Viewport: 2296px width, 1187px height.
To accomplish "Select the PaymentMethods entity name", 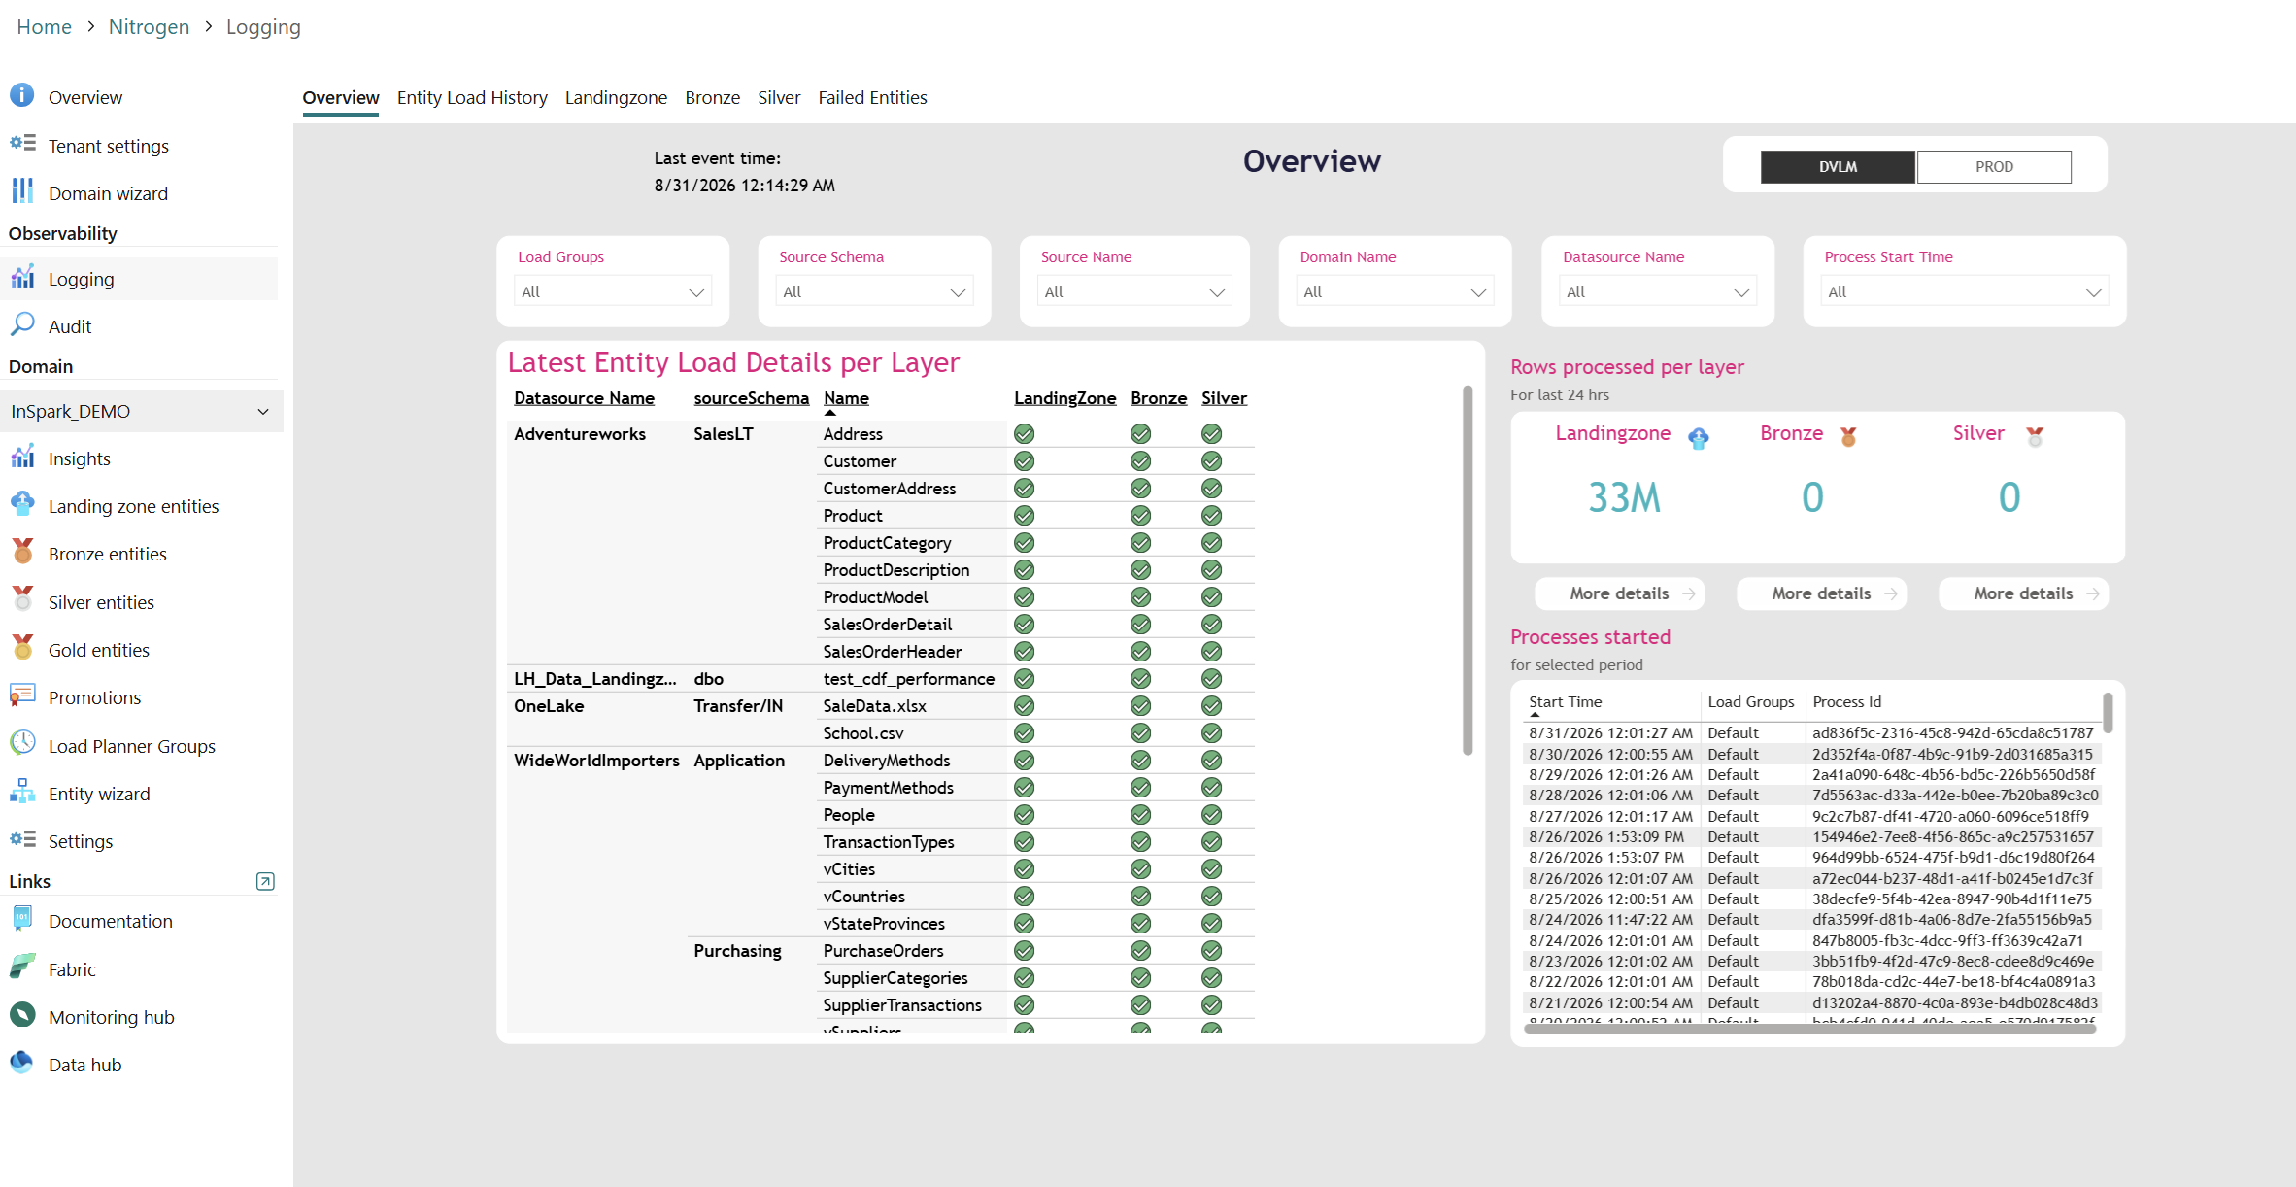I will coord(888,788).
